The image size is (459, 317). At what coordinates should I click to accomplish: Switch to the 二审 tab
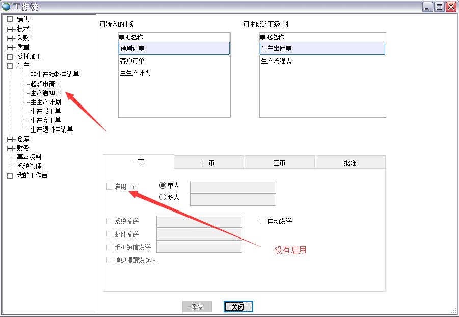208,163
